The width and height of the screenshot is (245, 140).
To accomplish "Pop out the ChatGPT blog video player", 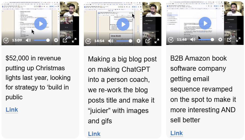I will [148, 41].
